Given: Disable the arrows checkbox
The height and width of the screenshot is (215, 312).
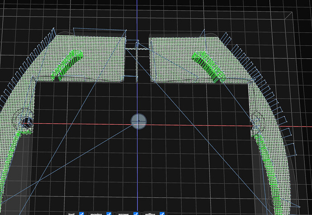Looking at the screenshot, I should (136, 213).
